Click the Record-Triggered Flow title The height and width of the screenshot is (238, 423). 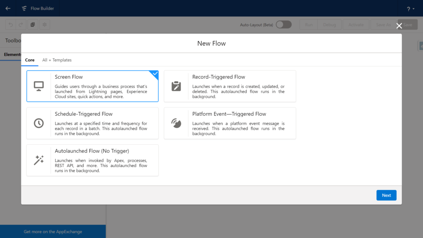219,77
